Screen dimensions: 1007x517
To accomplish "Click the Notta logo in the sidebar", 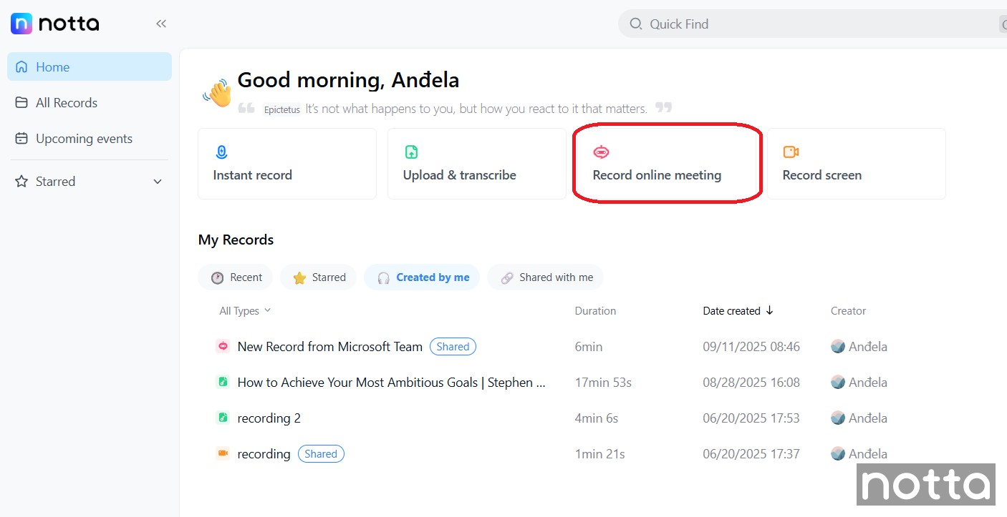I will [54, 24].
